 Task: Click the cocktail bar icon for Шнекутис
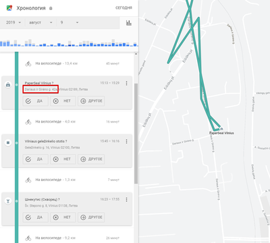coord(8,201)
